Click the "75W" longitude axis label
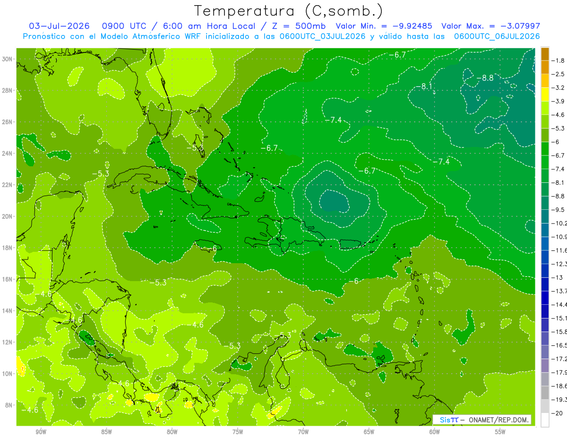567x438 pixels. [238, 432]
